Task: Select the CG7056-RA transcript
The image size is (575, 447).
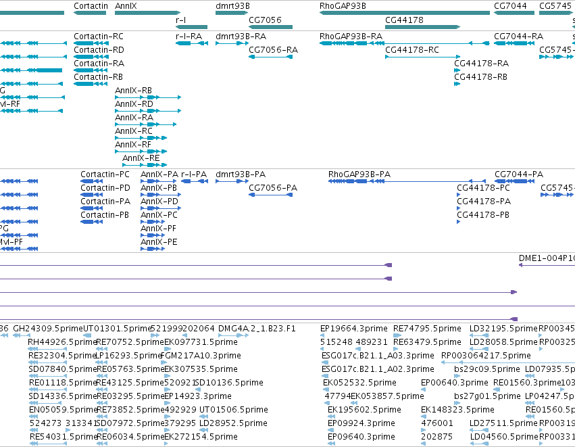Action: pos(271,57)
